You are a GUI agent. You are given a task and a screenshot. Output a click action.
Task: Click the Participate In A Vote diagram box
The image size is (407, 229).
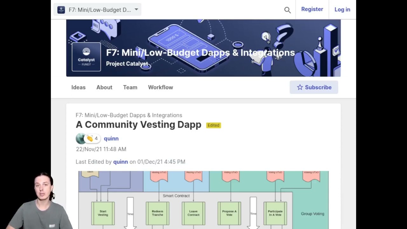point(275,213)
